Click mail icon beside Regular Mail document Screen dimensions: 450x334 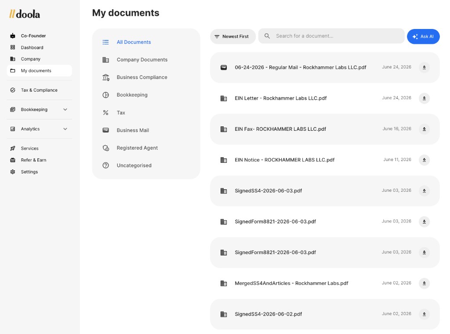[x=224, y=68]
